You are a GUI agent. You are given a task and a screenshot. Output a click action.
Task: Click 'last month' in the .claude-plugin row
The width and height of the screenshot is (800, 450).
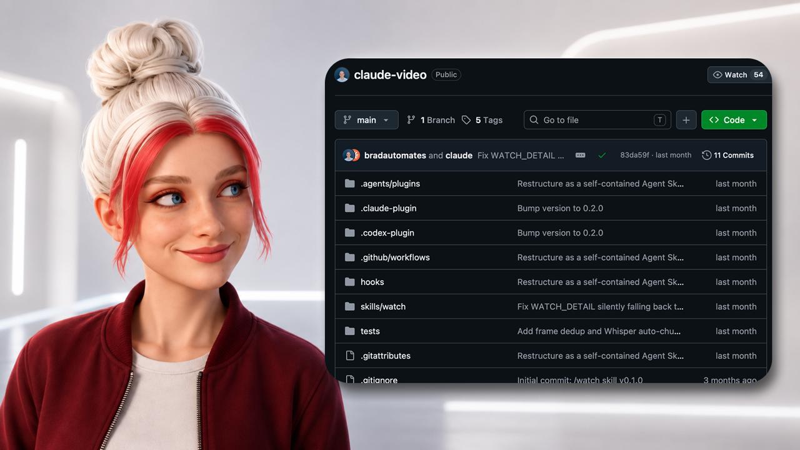pyautogui.click(x=736, y=208)
